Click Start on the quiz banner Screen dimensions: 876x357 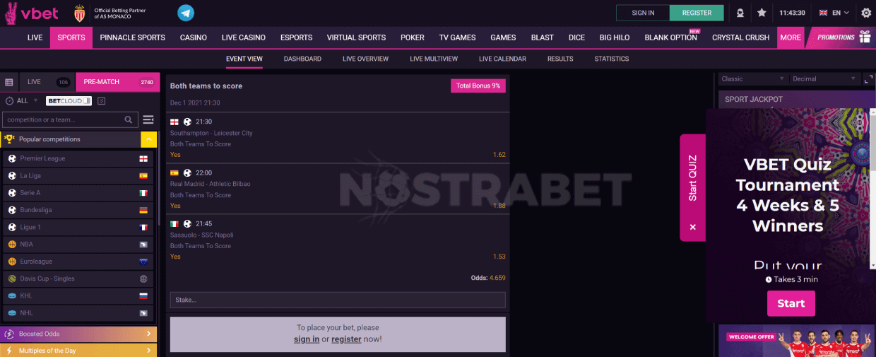791,303
